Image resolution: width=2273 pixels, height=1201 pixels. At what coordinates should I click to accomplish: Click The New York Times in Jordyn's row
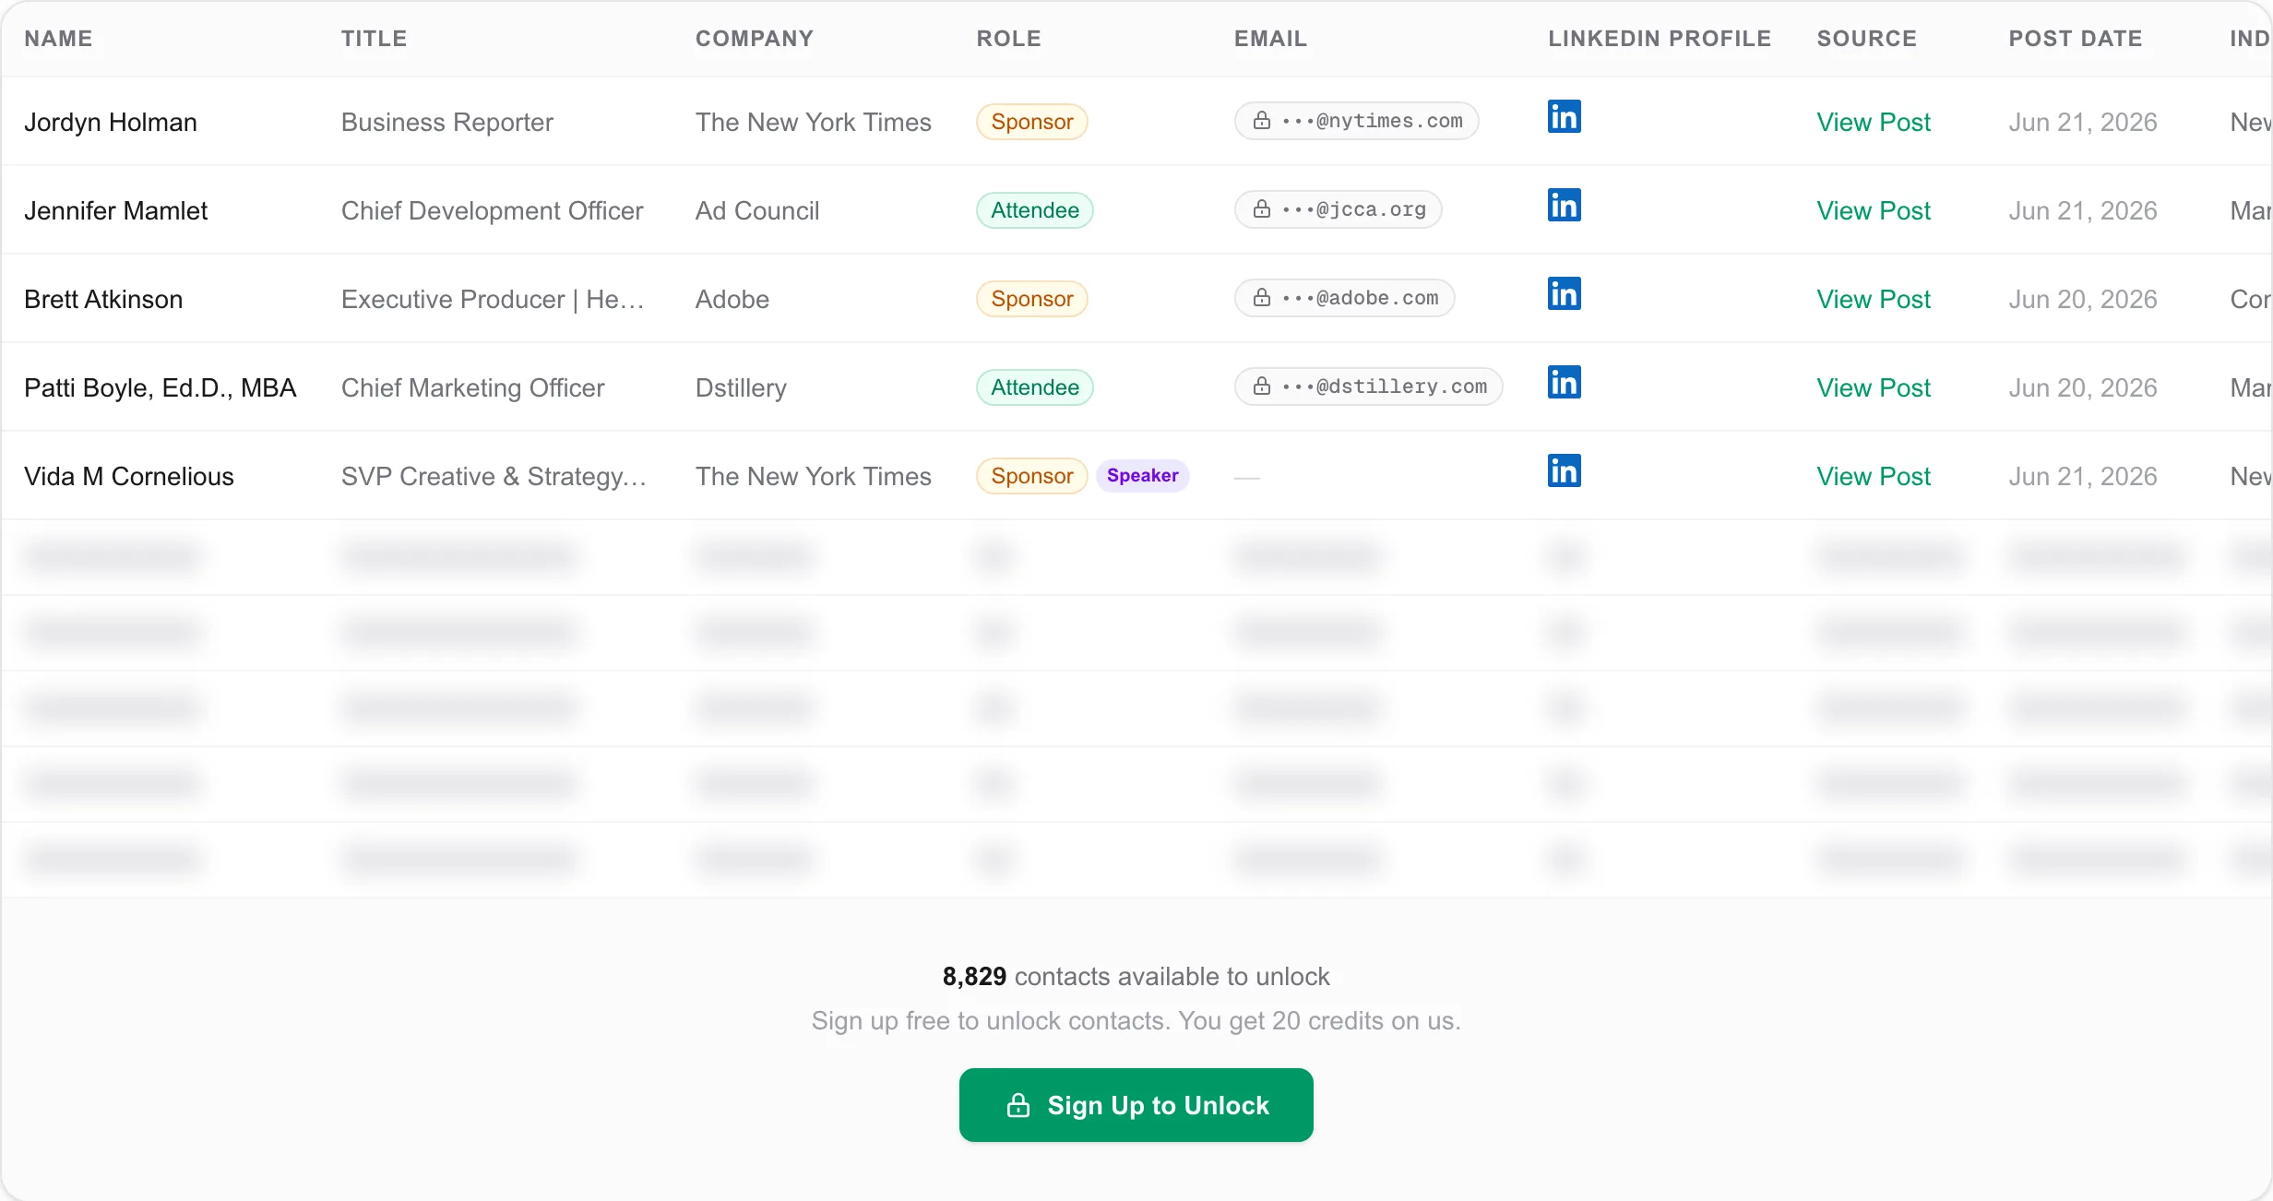[813, 122]
